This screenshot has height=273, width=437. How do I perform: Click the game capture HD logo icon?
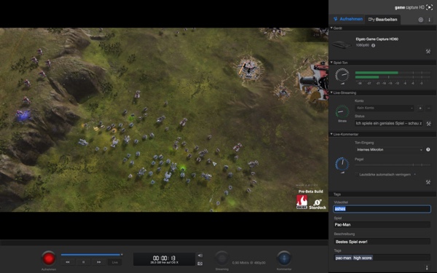(429, 7)
